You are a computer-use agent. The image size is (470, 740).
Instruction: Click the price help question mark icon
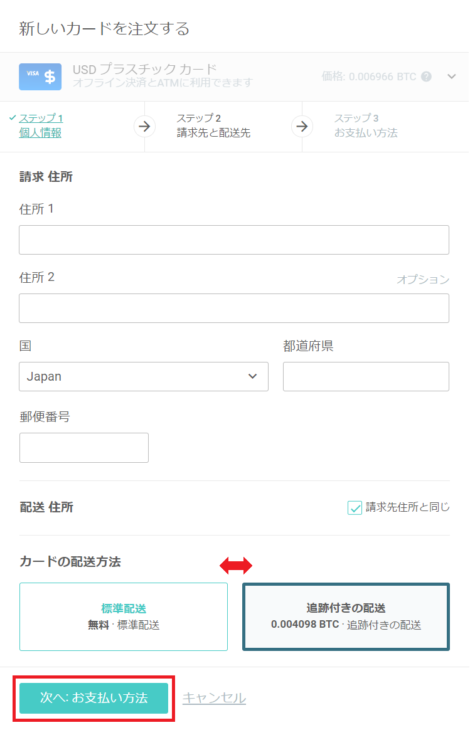[x=427, y=77]
